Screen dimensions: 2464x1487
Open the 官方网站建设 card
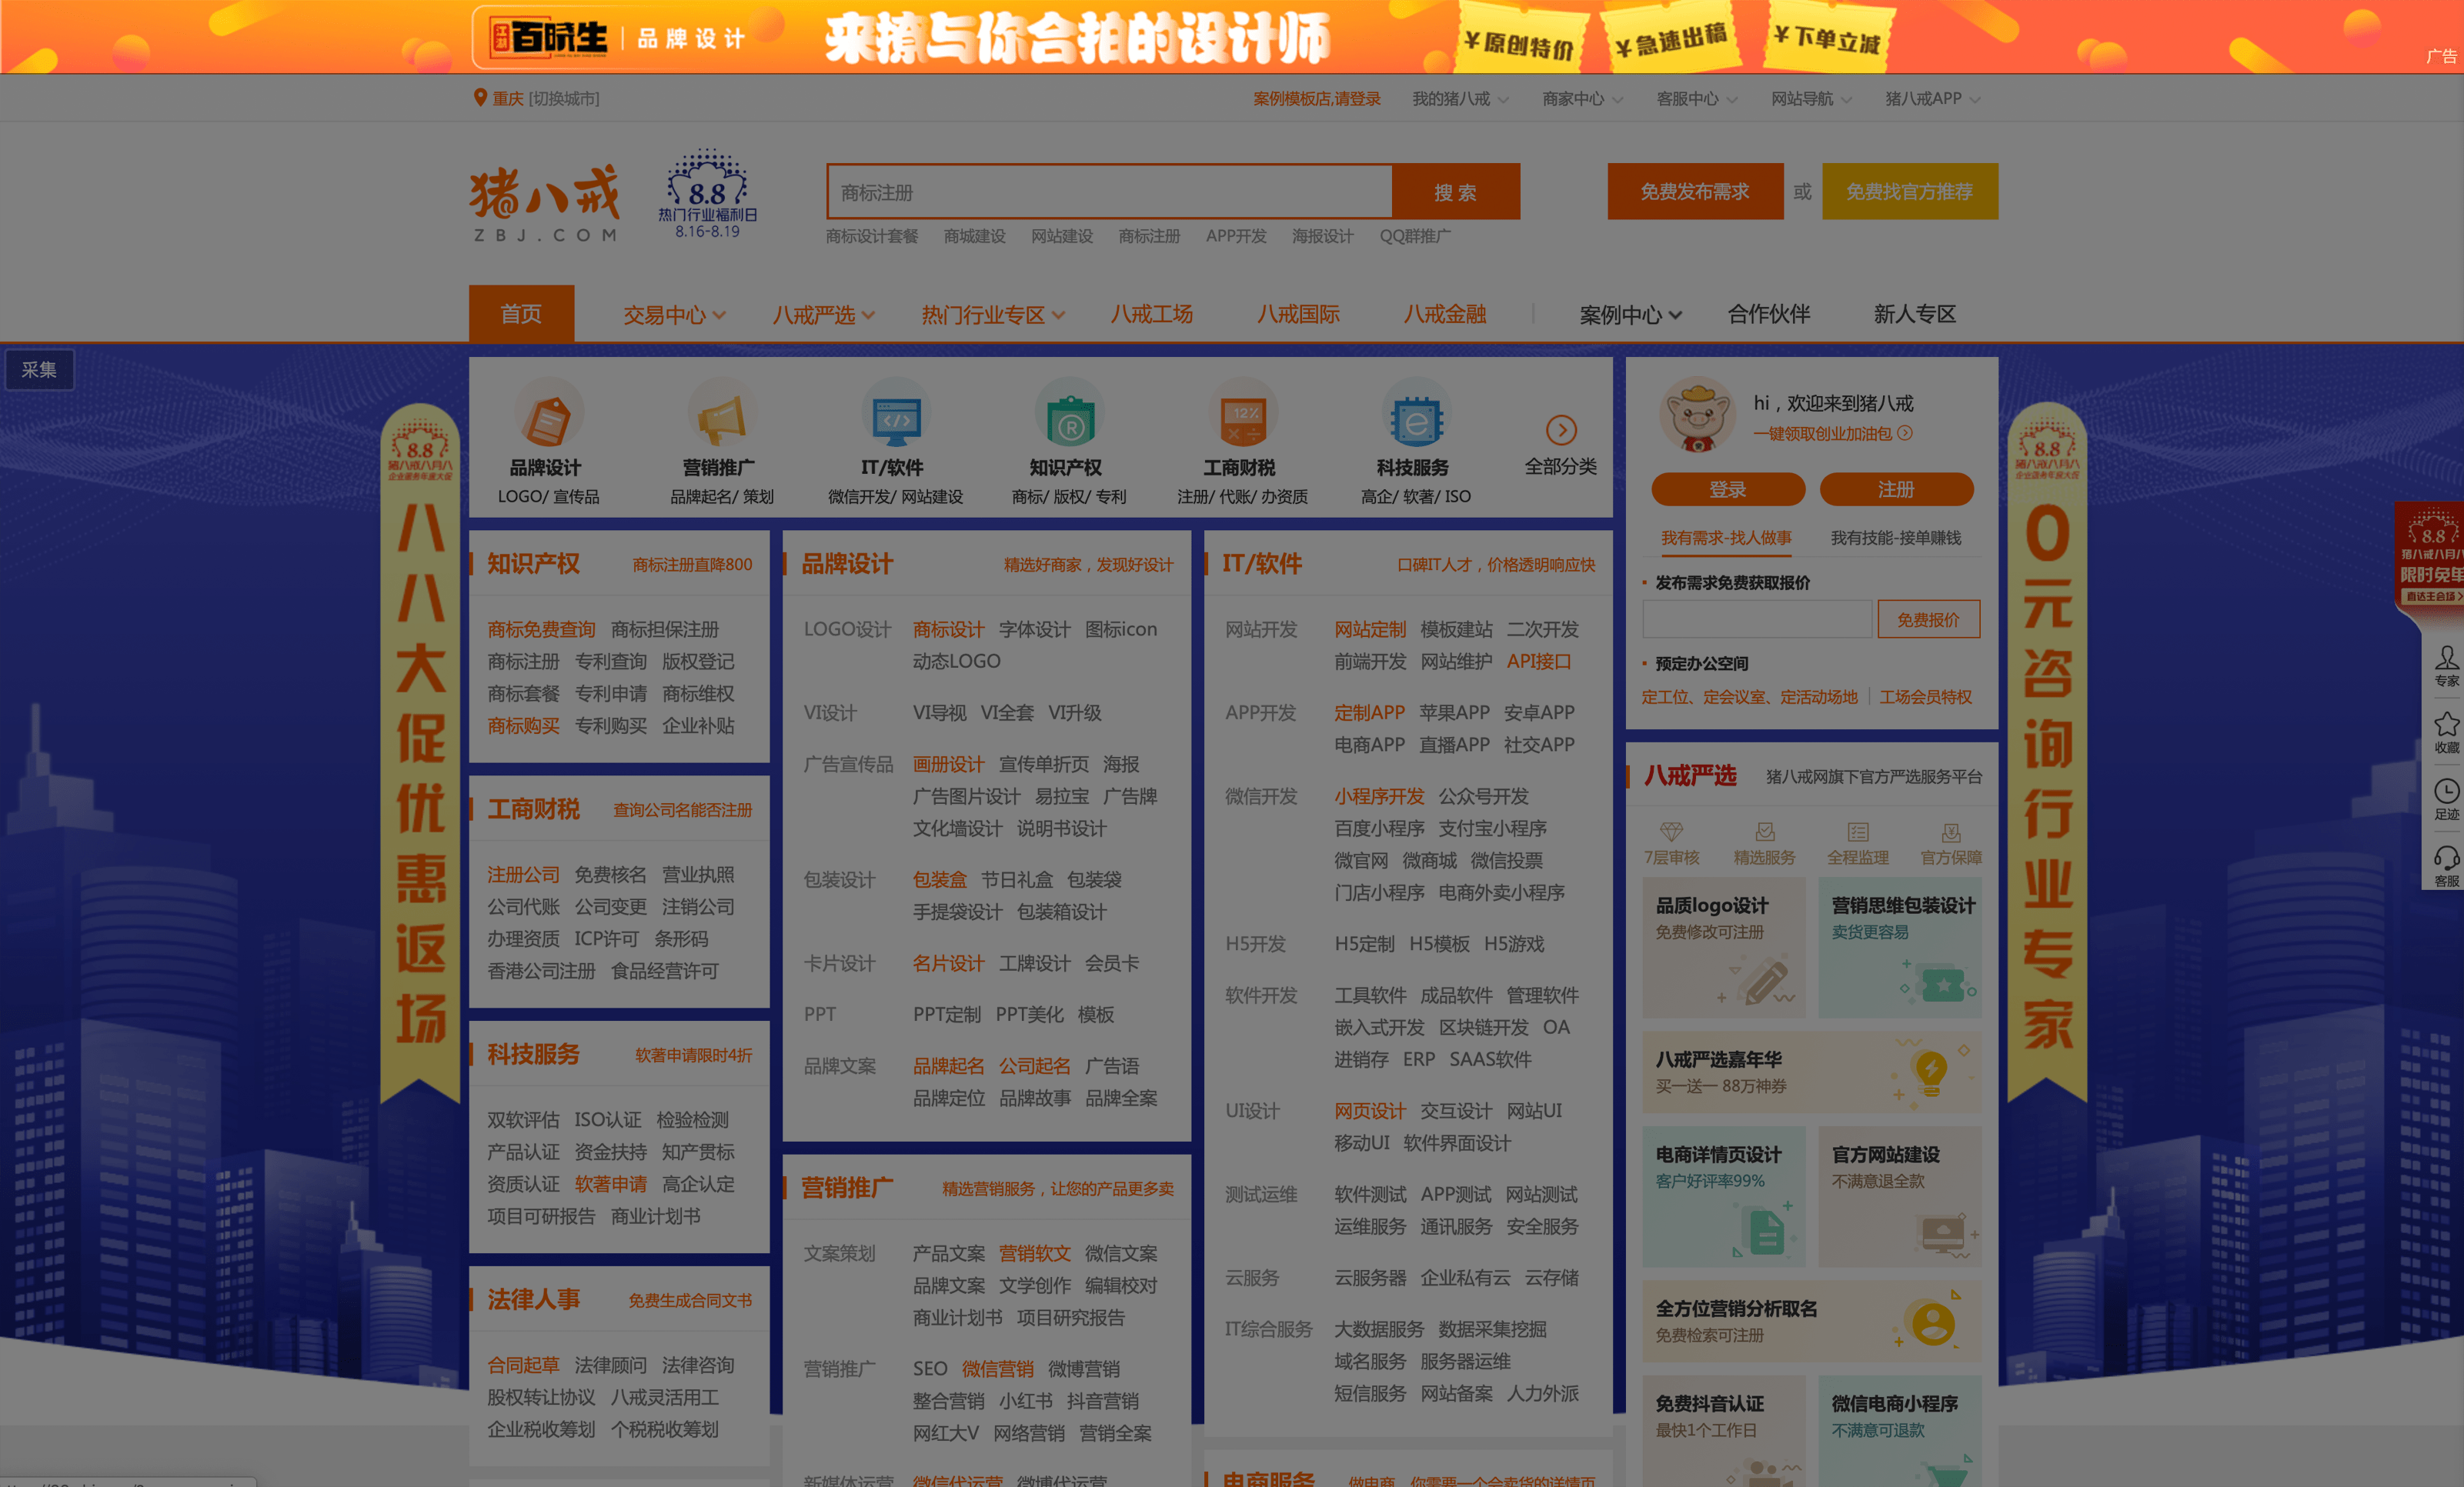pyautogui.click(x=1899, y=1197)
